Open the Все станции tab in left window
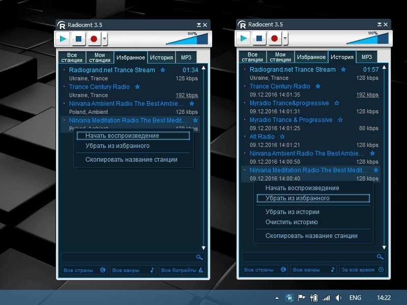The height and width of the screenshot is (305, 407). coord(72,57)
